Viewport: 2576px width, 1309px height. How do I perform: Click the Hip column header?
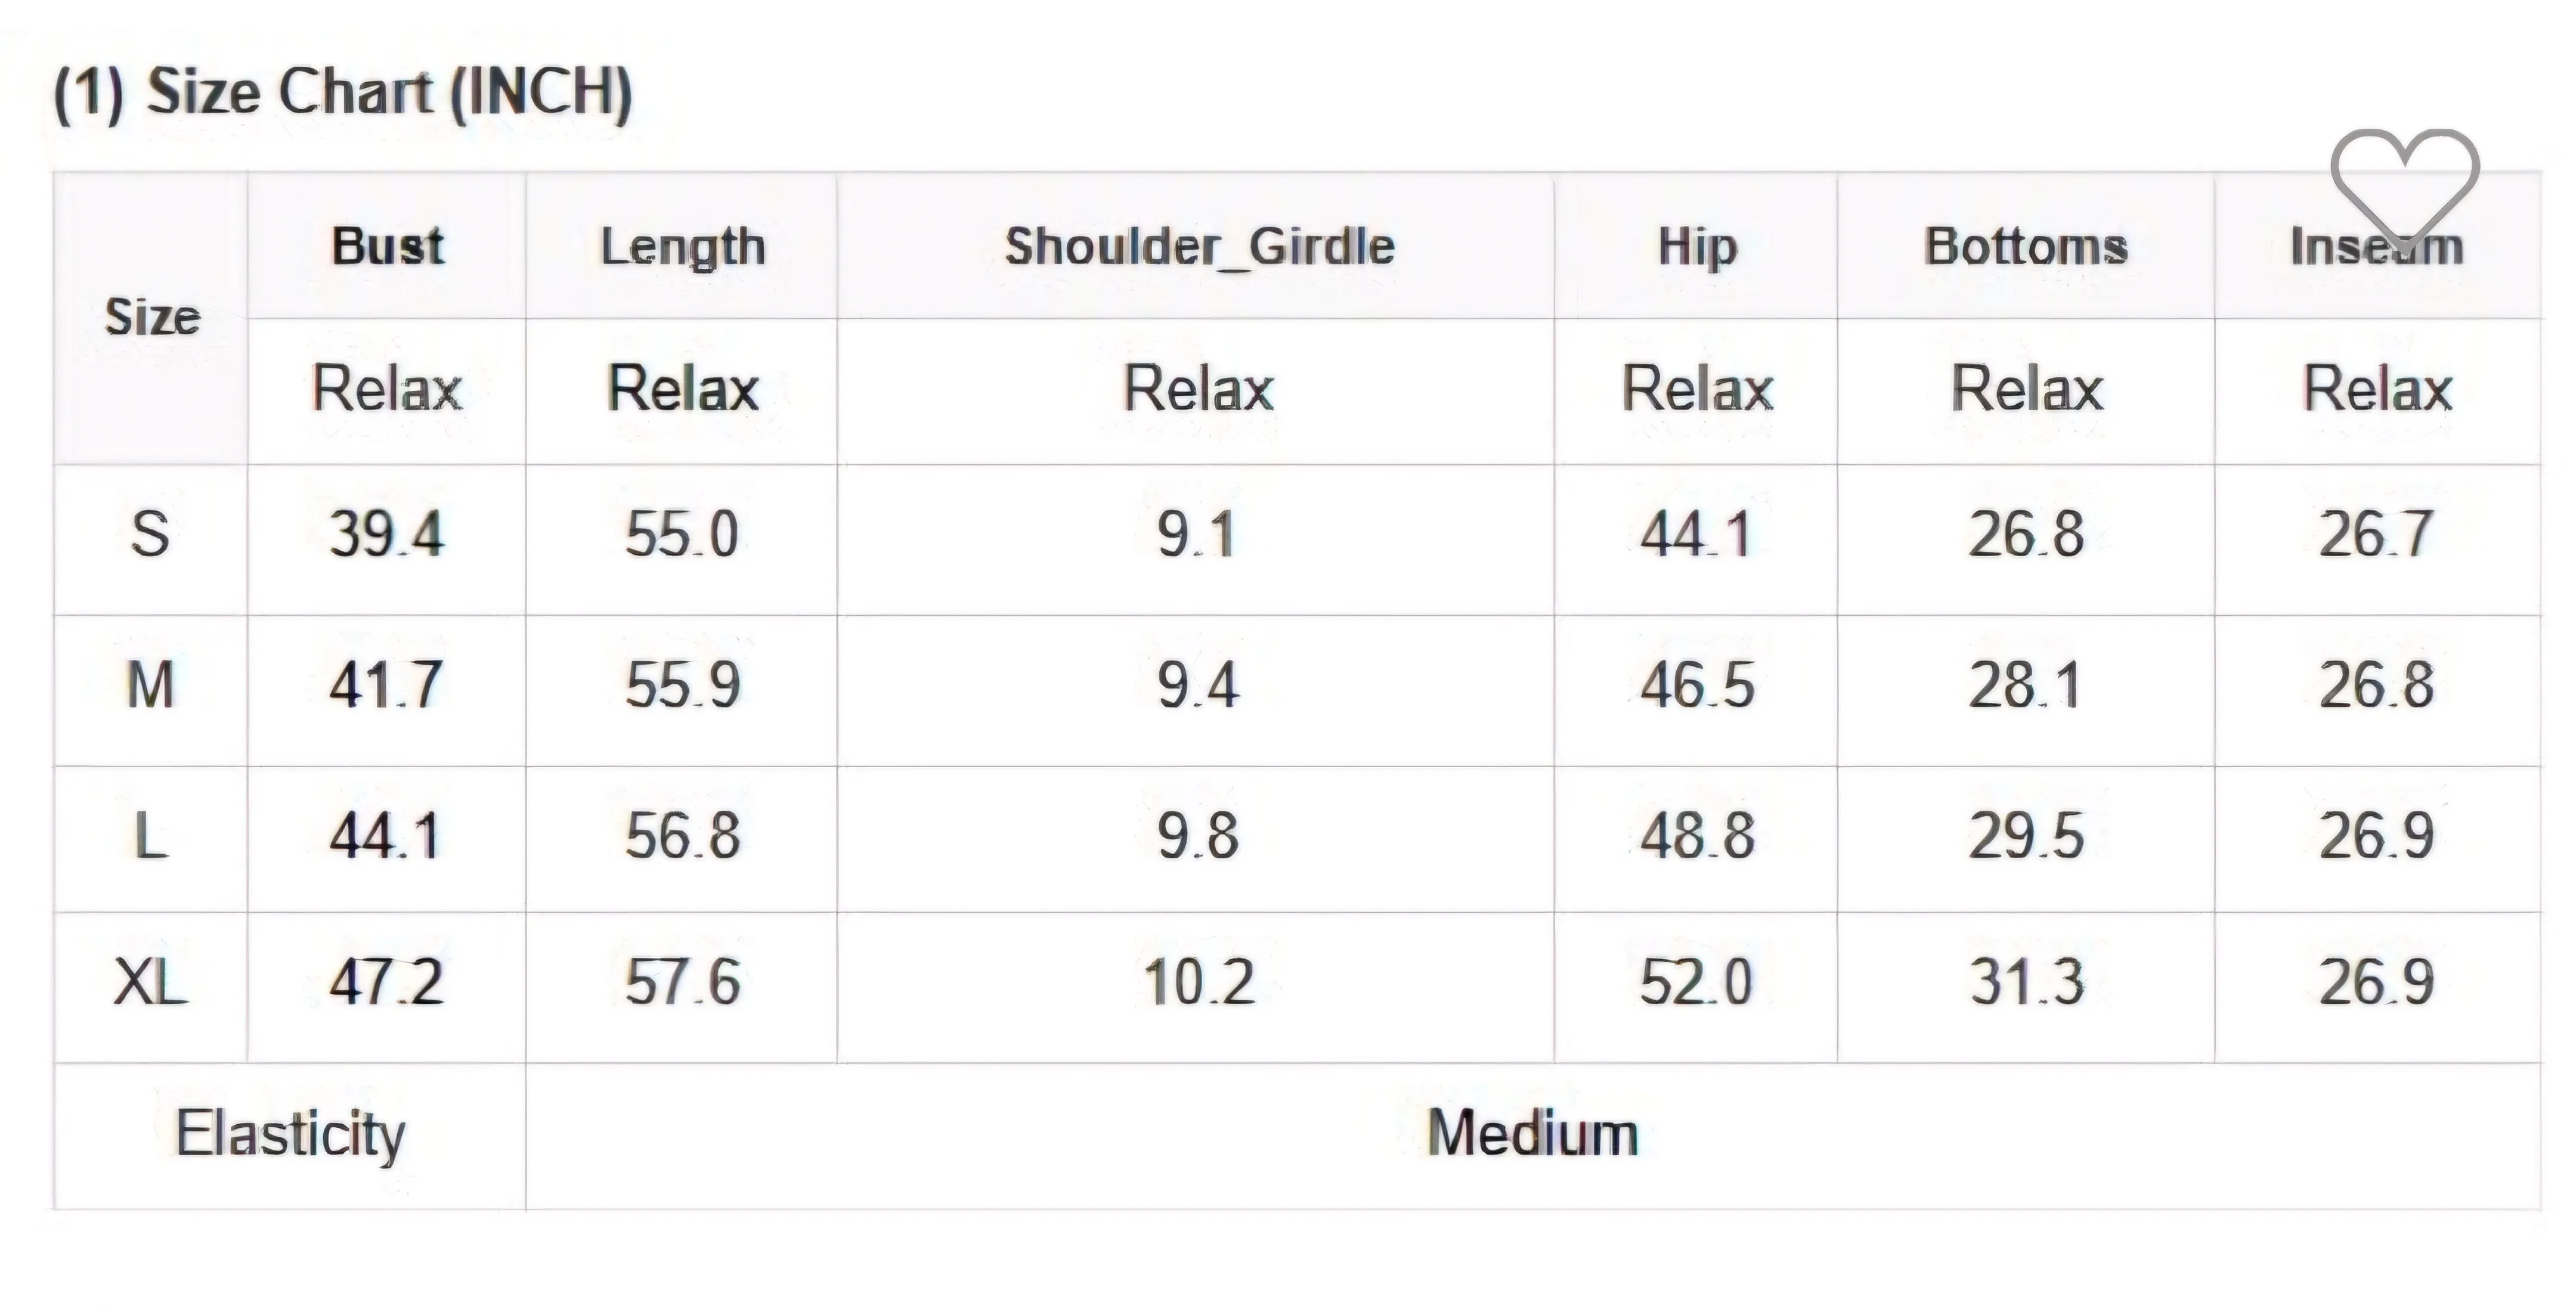click(x=1696, y=246)
